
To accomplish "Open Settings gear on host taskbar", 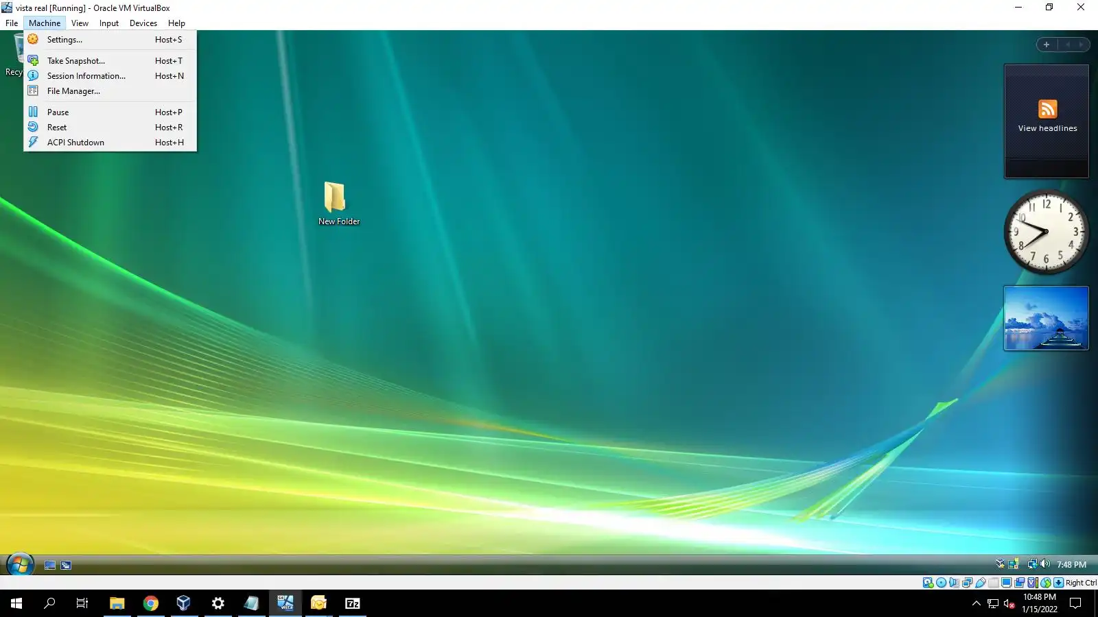I will (x=218, y=603).
